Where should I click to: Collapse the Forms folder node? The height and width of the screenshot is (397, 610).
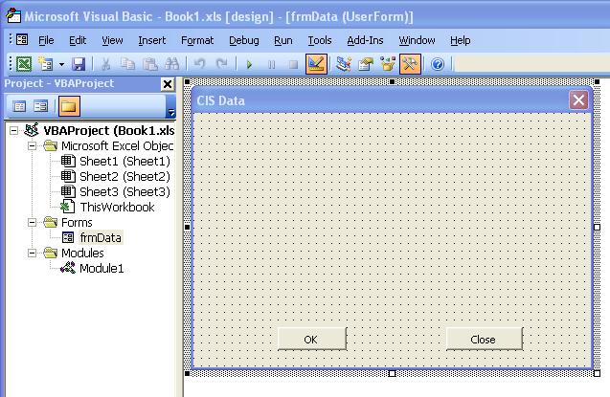pyautogui.click(x=34, y=223)
